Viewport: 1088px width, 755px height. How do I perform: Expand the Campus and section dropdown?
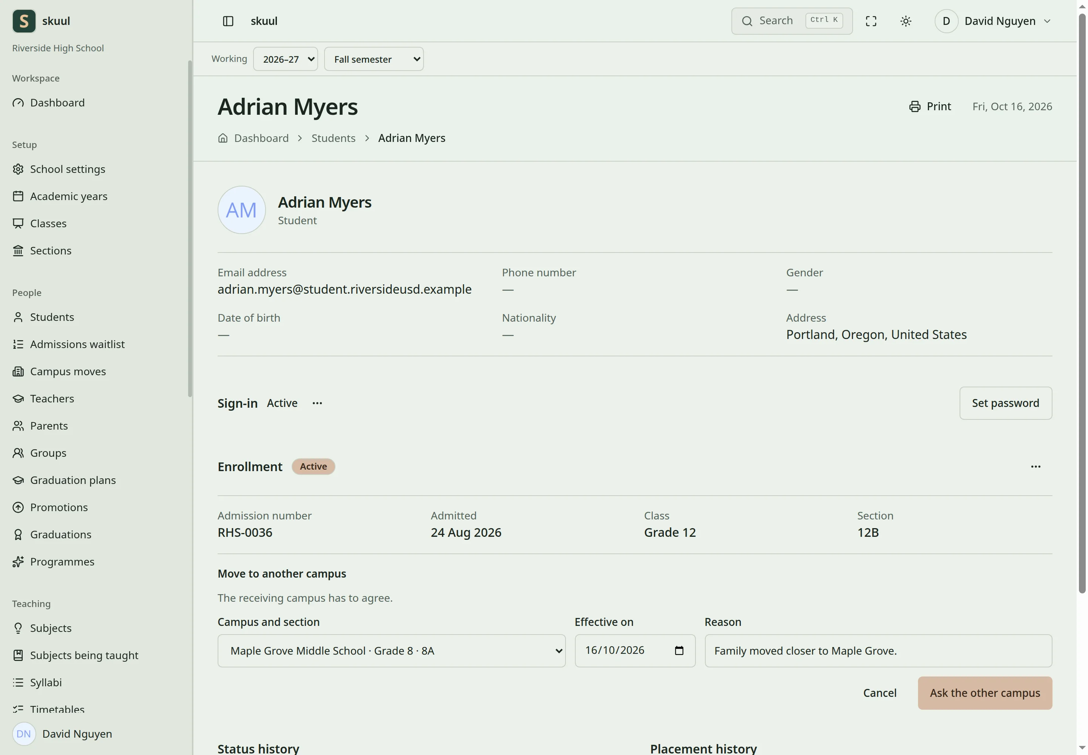pyautogui.click(x=391, y=651)
